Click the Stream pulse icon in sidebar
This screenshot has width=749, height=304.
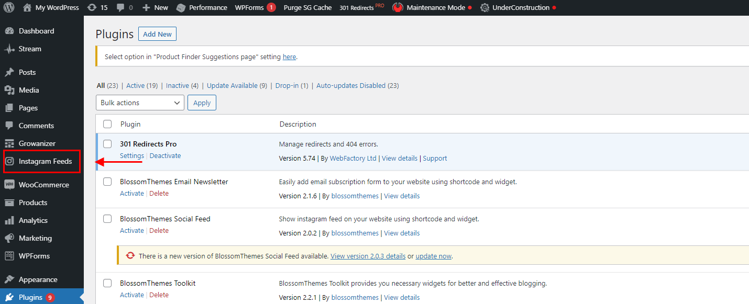click(x=9, y=49)
